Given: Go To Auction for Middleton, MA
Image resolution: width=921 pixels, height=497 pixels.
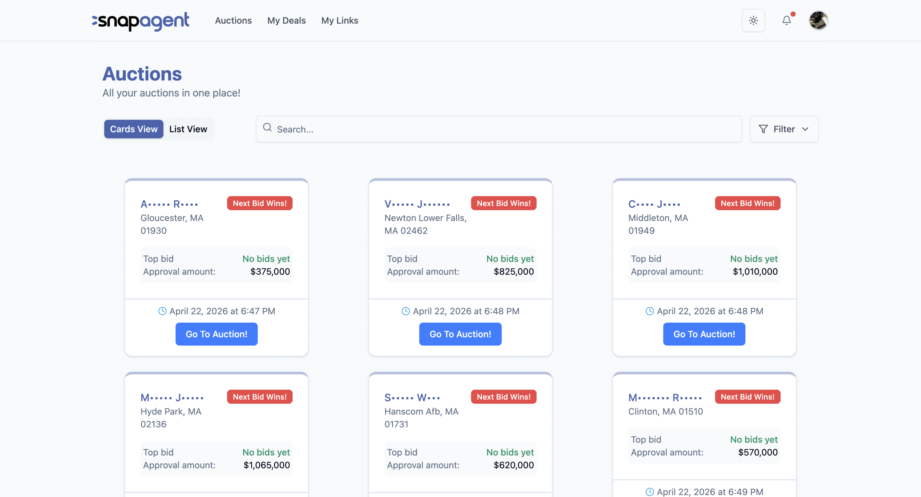Looking at the screenshot, I should pos(704,334).
